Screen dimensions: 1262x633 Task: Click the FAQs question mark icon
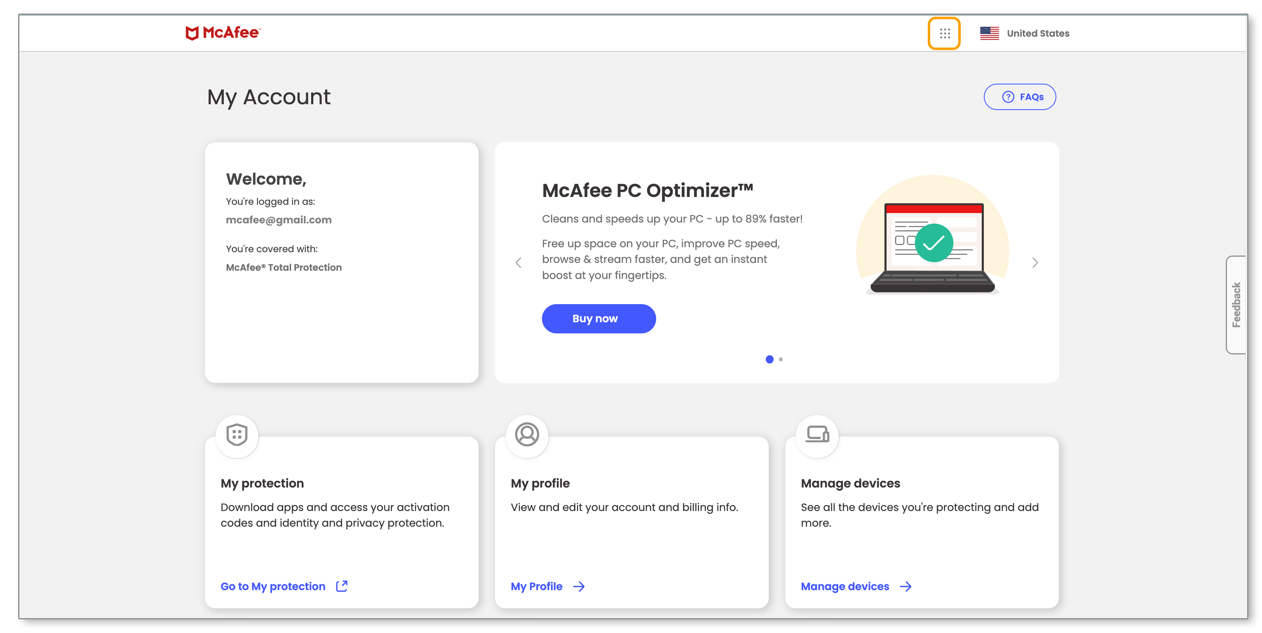tap(1008, 97)
